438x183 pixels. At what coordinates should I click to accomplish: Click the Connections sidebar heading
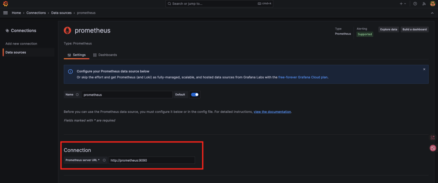pos(24,30)
